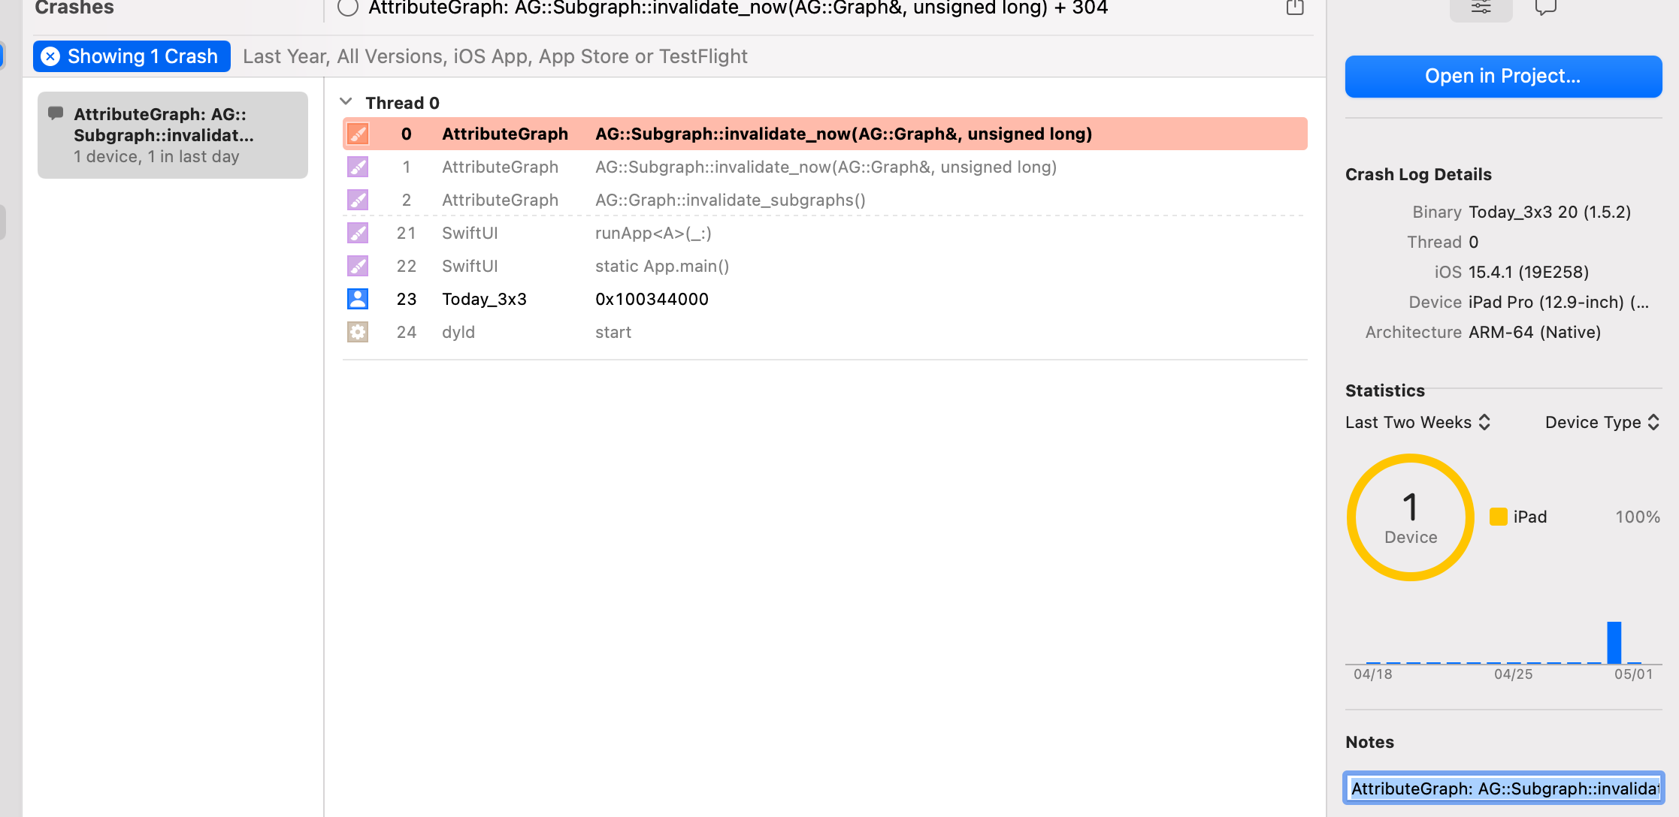1679x817 pixels.
Task: Collapse the Thread 0 disclosure chevron
Action: click(346, 101)
